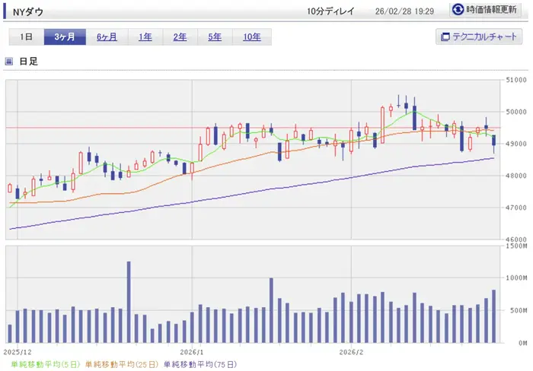Image resolution: width=533 pixels, height=371 pixels.
Task: Click the refresh icon beside 時価情報更新
Action: pyautogui.click(x=458, y=10)
